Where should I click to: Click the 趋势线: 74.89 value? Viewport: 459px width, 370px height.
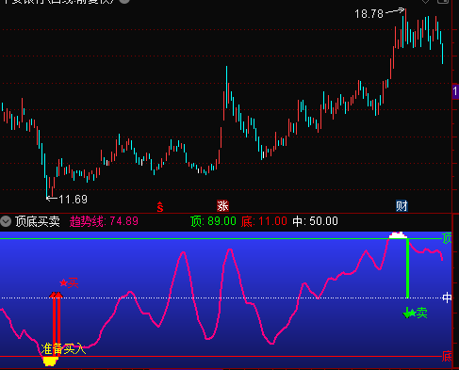pyautogui.click(x=104, y=221)
